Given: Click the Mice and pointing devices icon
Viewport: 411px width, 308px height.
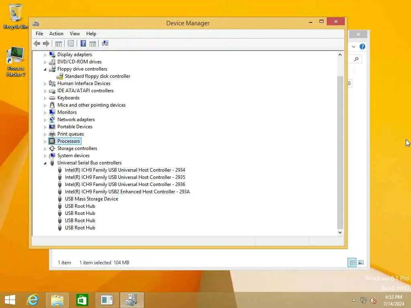Looking at the screenshot, I should point(52,105).
